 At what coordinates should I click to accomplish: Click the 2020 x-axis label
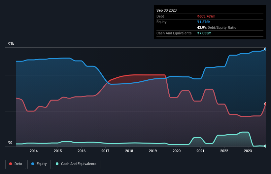point(177,151)
